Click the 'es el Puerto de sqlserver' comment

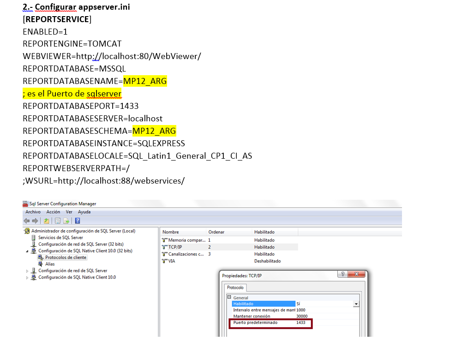click(x=72, y=94)
